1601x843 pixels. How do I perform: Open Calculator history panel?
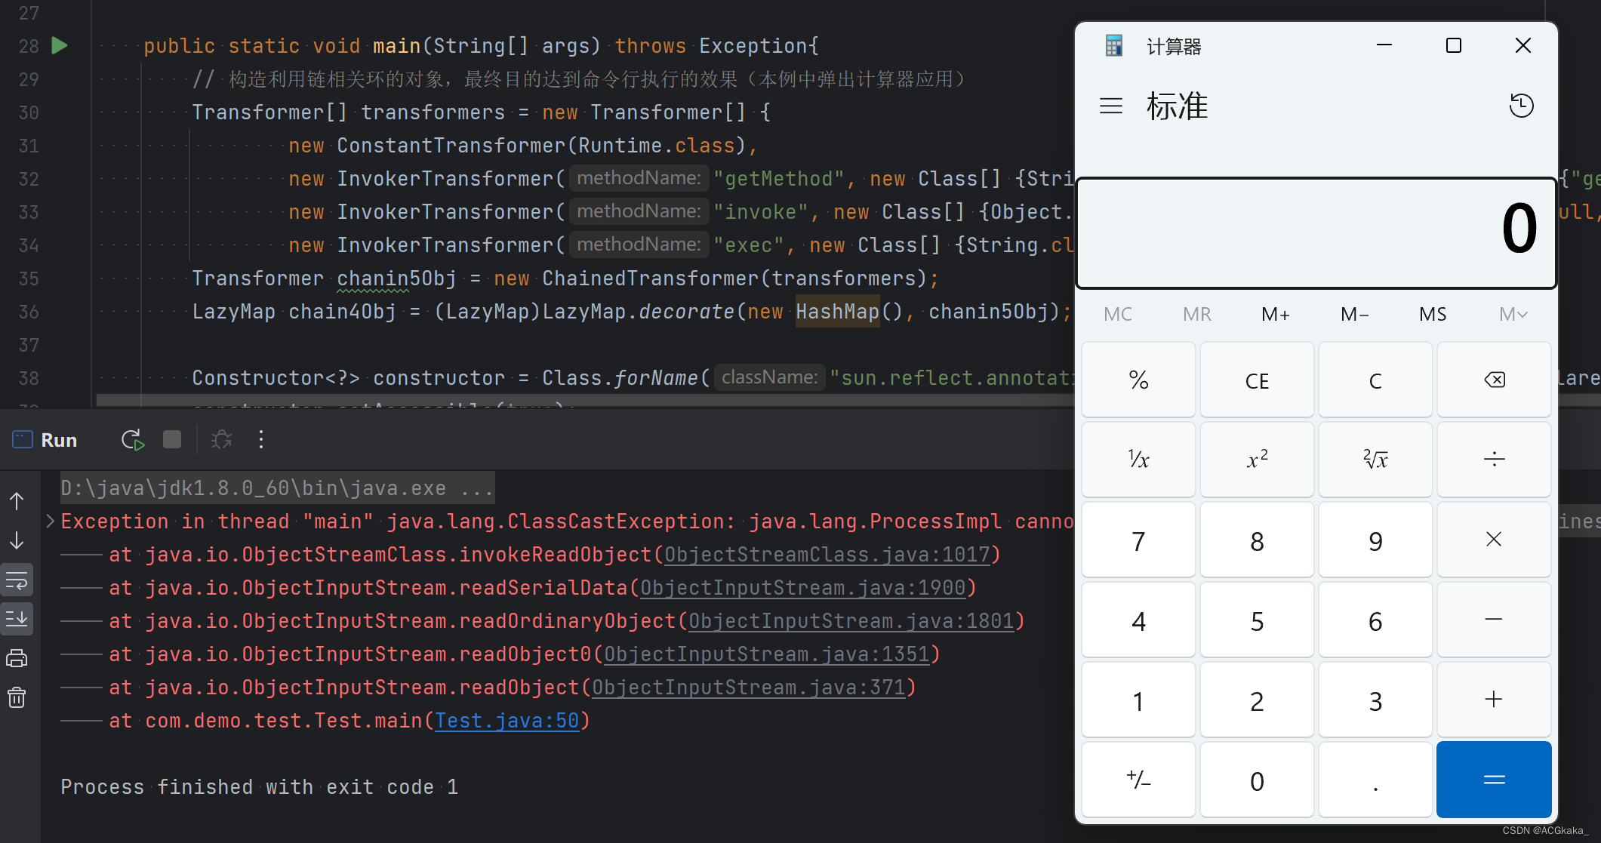1521,106
